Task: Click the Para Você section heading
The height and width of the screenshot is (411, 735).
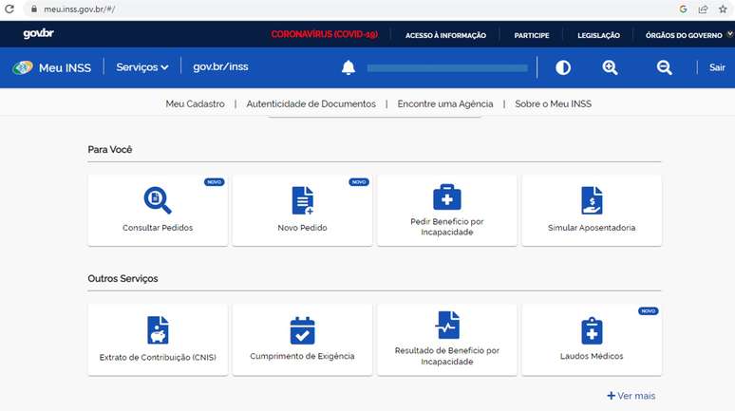Action: point(110,149)
